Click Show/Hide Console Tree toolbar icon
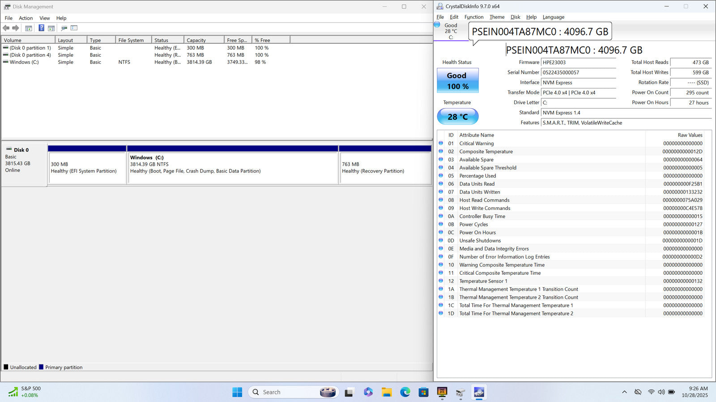The width and height of the screenshot is (716, 402). click(x=29, y=28)
